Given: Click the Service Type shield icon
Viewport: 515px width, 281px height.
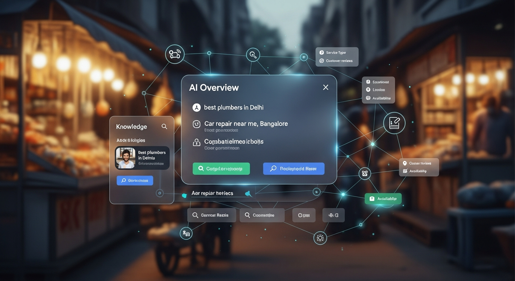Looking at the screenshot, I should (x=321, y=52).
